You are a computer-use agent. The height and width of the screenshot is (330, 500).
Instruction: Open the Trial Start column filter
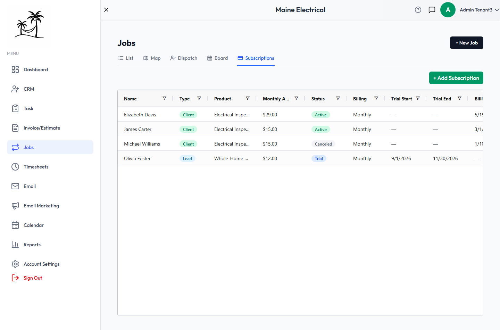click(x=418, y=98)
